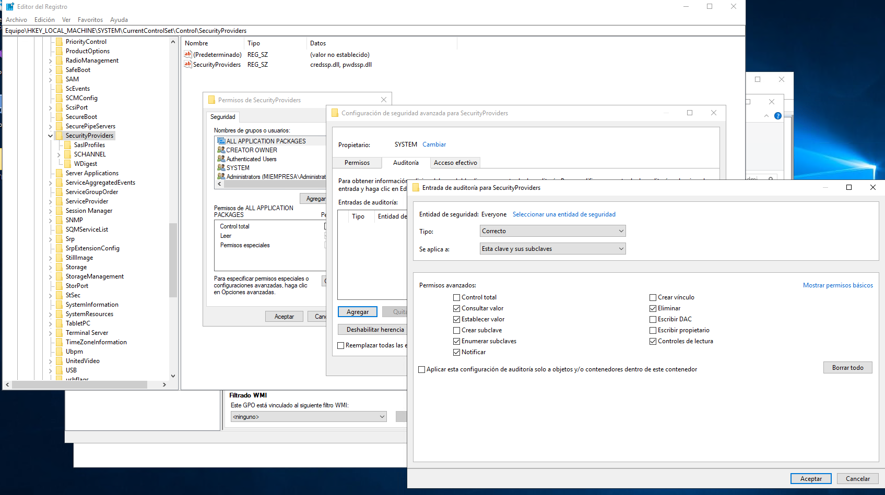Open the Favoritos menu
Image resolution: width=885 pixels, height=495 pixels.
[x=90, y=20]
